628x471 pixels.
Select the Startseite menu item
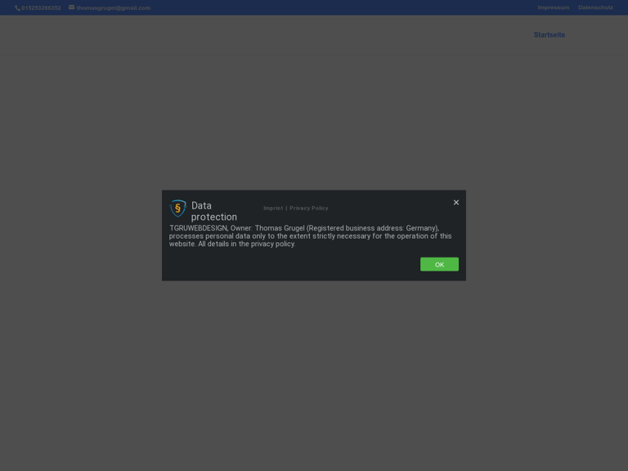click(x=549, y=35)
